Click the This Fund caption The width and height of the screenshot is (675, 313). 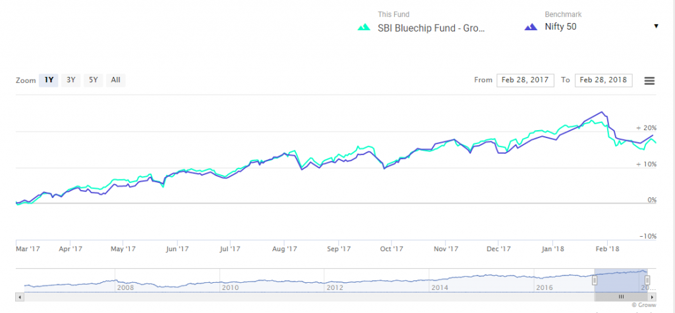pos(394,14)
